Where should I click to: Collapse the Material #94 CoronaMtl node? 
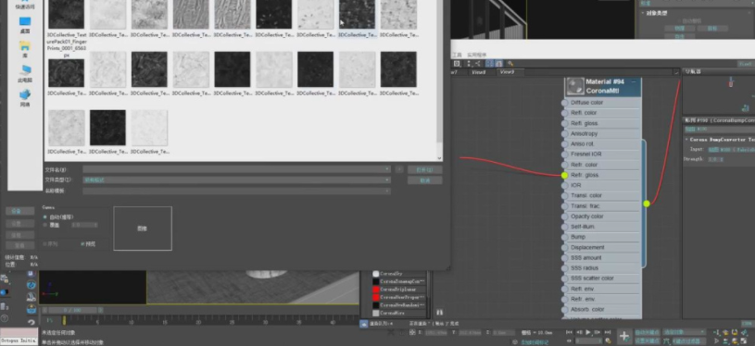634,82
